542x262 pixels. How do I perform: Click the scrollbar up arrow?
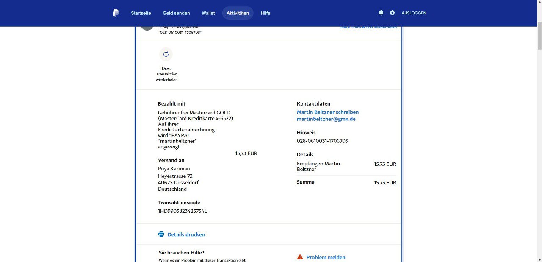[x=539, y=3]
